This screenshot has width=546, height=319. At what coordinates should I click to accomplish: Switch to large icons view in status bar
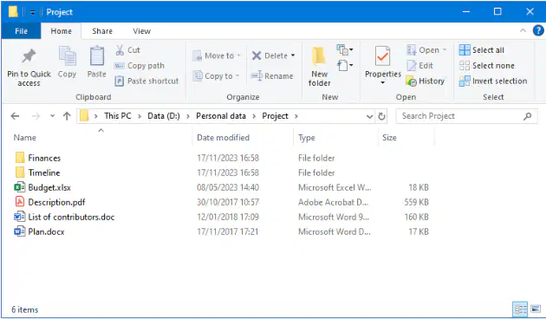click(x=536, y=309)
